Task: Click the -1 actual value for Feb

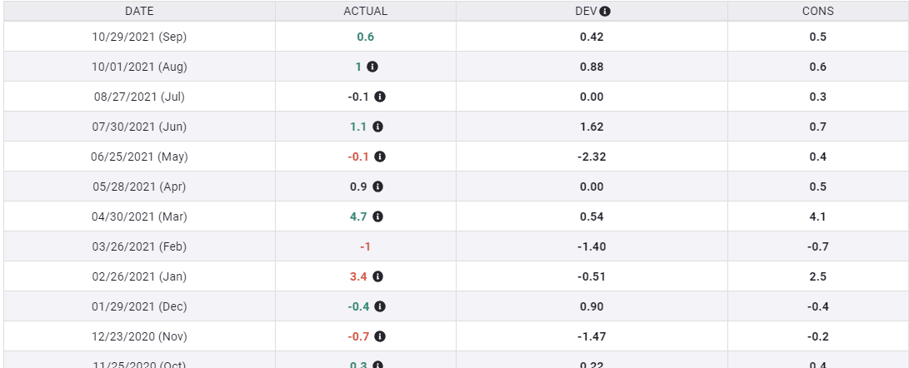Action: [x=365, y=246]
